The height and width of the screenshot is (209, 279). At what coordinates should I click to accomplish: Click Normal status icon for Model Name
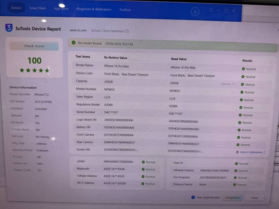click(x=243, y=69)
